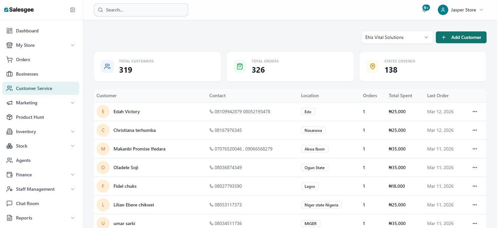Expand the My Store submenu
The height and width of the screenshot is (228, 498).
pos(73,45)
